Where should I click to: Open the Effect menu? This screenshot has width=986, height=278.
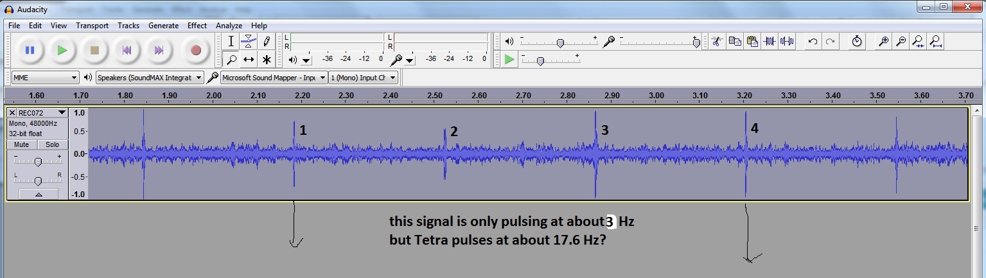pyautogui.click(x=197, y=26)
